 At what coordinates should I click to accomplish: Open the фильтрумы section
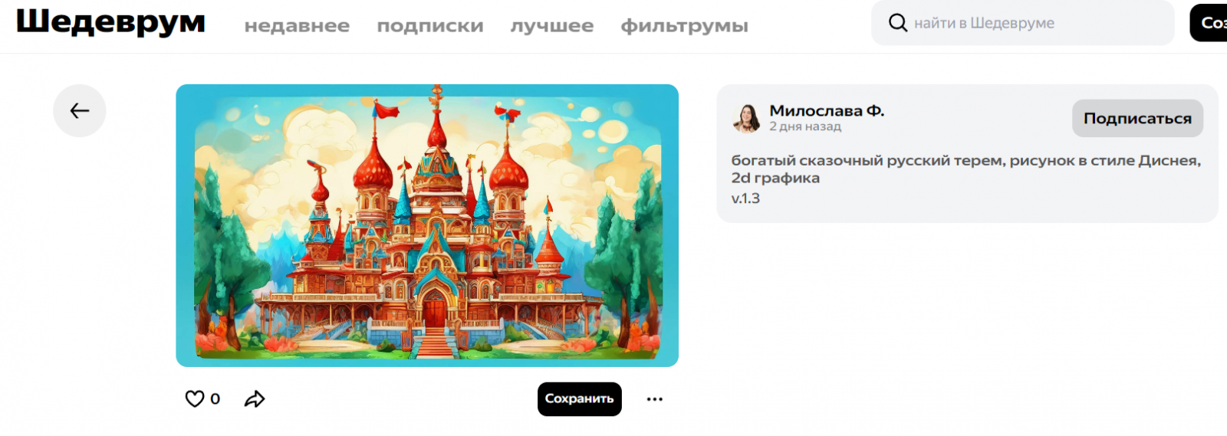[x=684, y=26]
